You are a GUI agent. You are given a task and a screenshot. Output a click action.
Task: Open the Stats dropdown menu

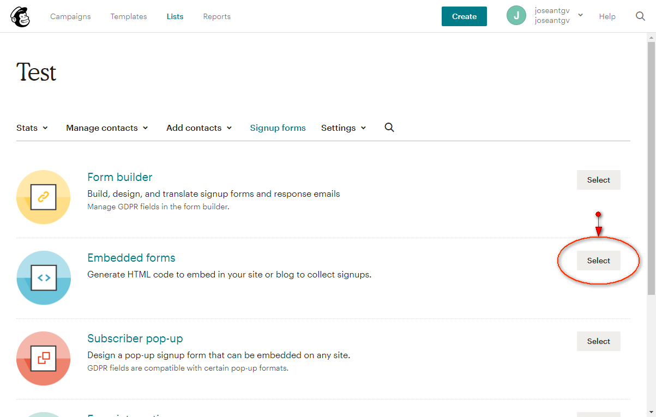point(32,128)
